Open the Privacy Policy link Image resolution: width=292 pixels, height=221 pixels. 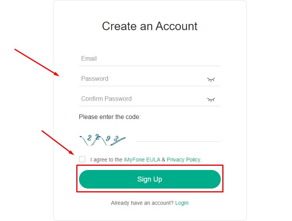click(x=184, y=160)
